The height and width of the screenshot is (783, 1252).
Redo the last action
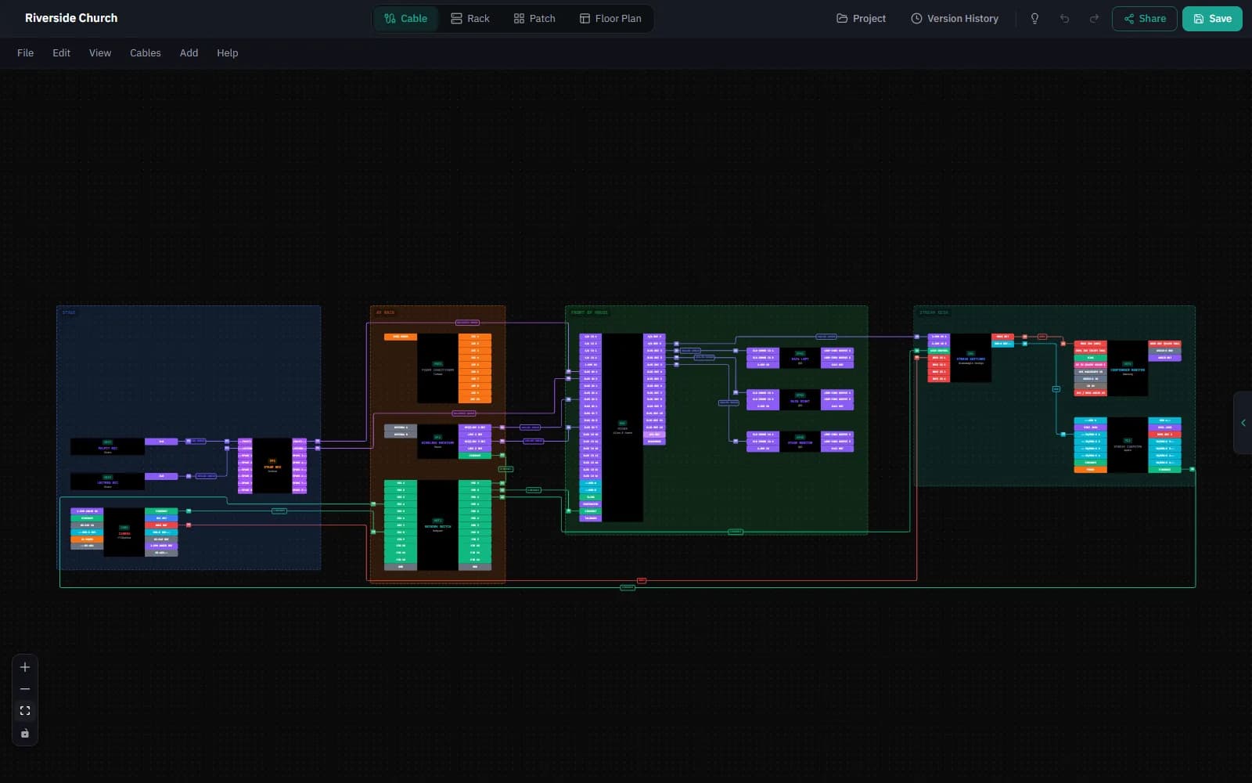[1094, 18]
